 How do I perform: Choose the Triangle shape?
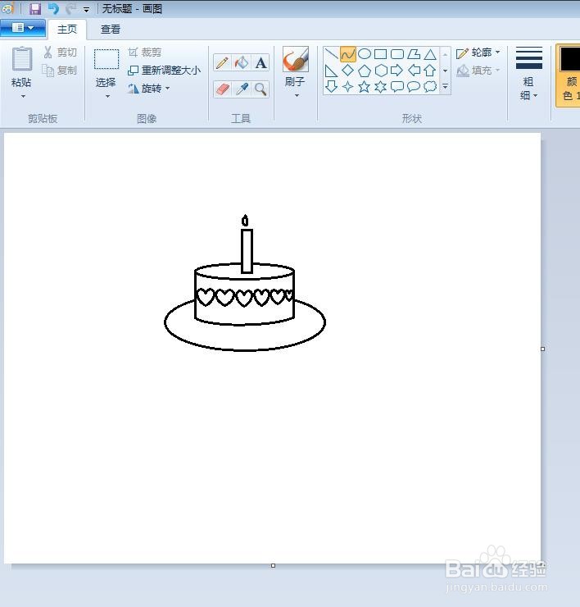tap(430, 54)
